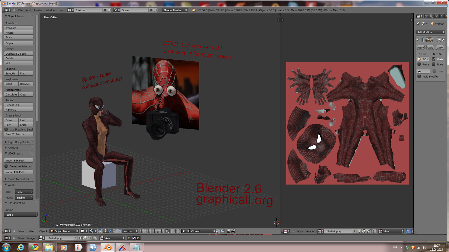Pin the image in right image editor
The width and height of the screenshot is (449, 252).
click(x=375, y=231)
